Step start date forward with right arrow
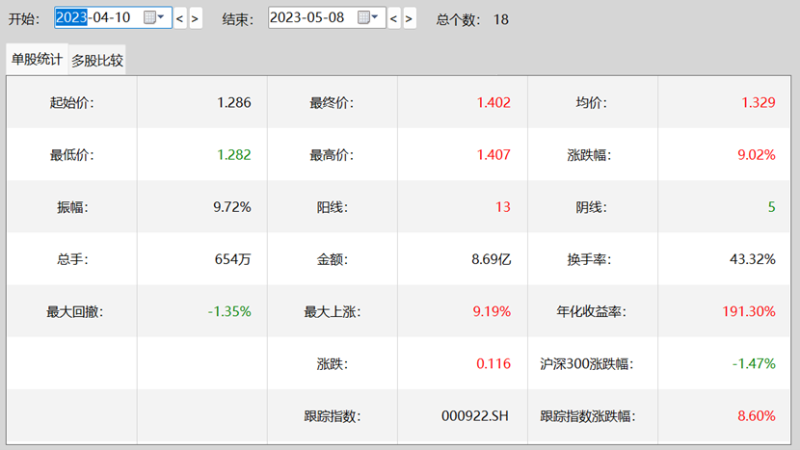The height and width of the screenshot is (450, 800). click(196, 18)
